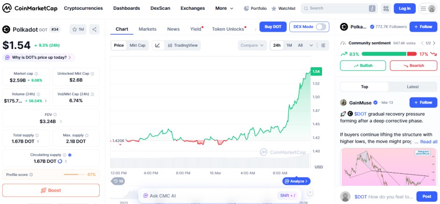Image resolution: width=440 pixels, height=204 pixels.
Task: Pause the mini chart timeline button
Action: (310, 192)
